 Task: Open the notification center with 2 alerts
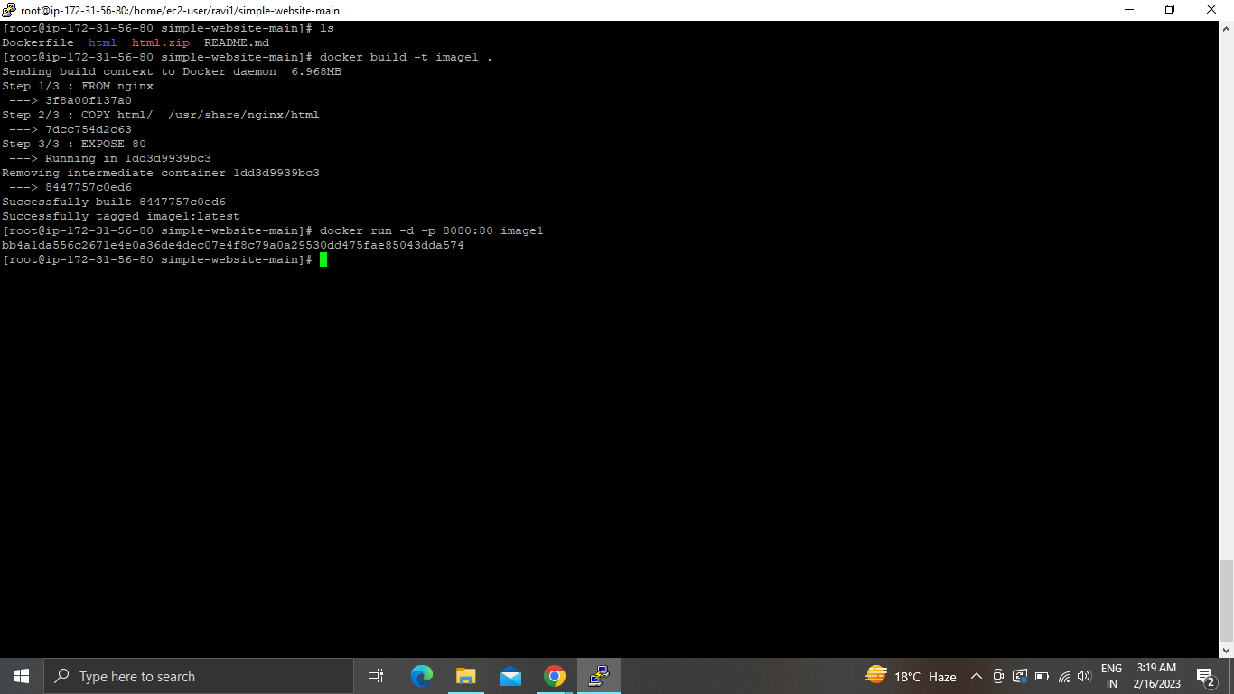point(1206,676)
